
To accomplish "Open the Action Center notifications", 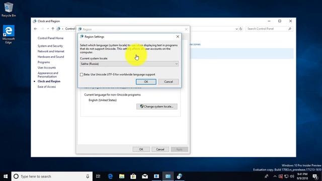I will point(315,176).
